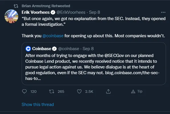Click the retweeted indicator icon beside Brian Armstrong
The width and height of the screenshot is (170, 114).
[x=16, y=6]
